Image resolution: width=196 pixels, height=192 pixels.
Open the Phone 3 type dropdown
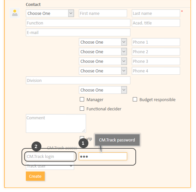pyautogui.click(x=103, y=61)
